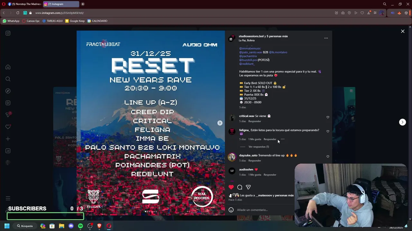Open a new tab with plus button
This screenshot has height=231, width=412.
click(x=83, y=4)
